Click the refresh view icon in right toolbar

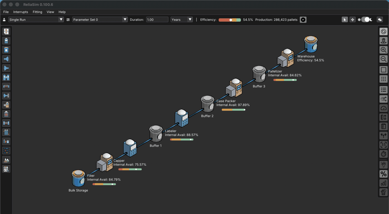[x=384, y=32]
